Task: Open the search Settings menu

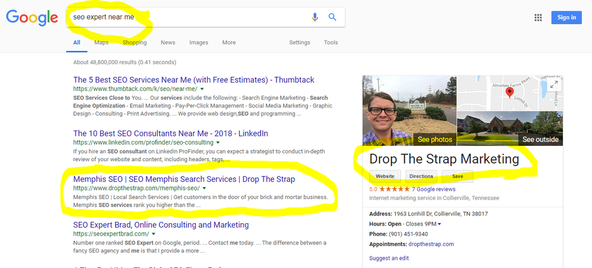Action: [x=300, y=43]
